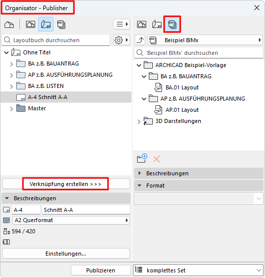Select Publisher Sets icon in right pane
The image size is (265, 278).
tap(172, 24)
